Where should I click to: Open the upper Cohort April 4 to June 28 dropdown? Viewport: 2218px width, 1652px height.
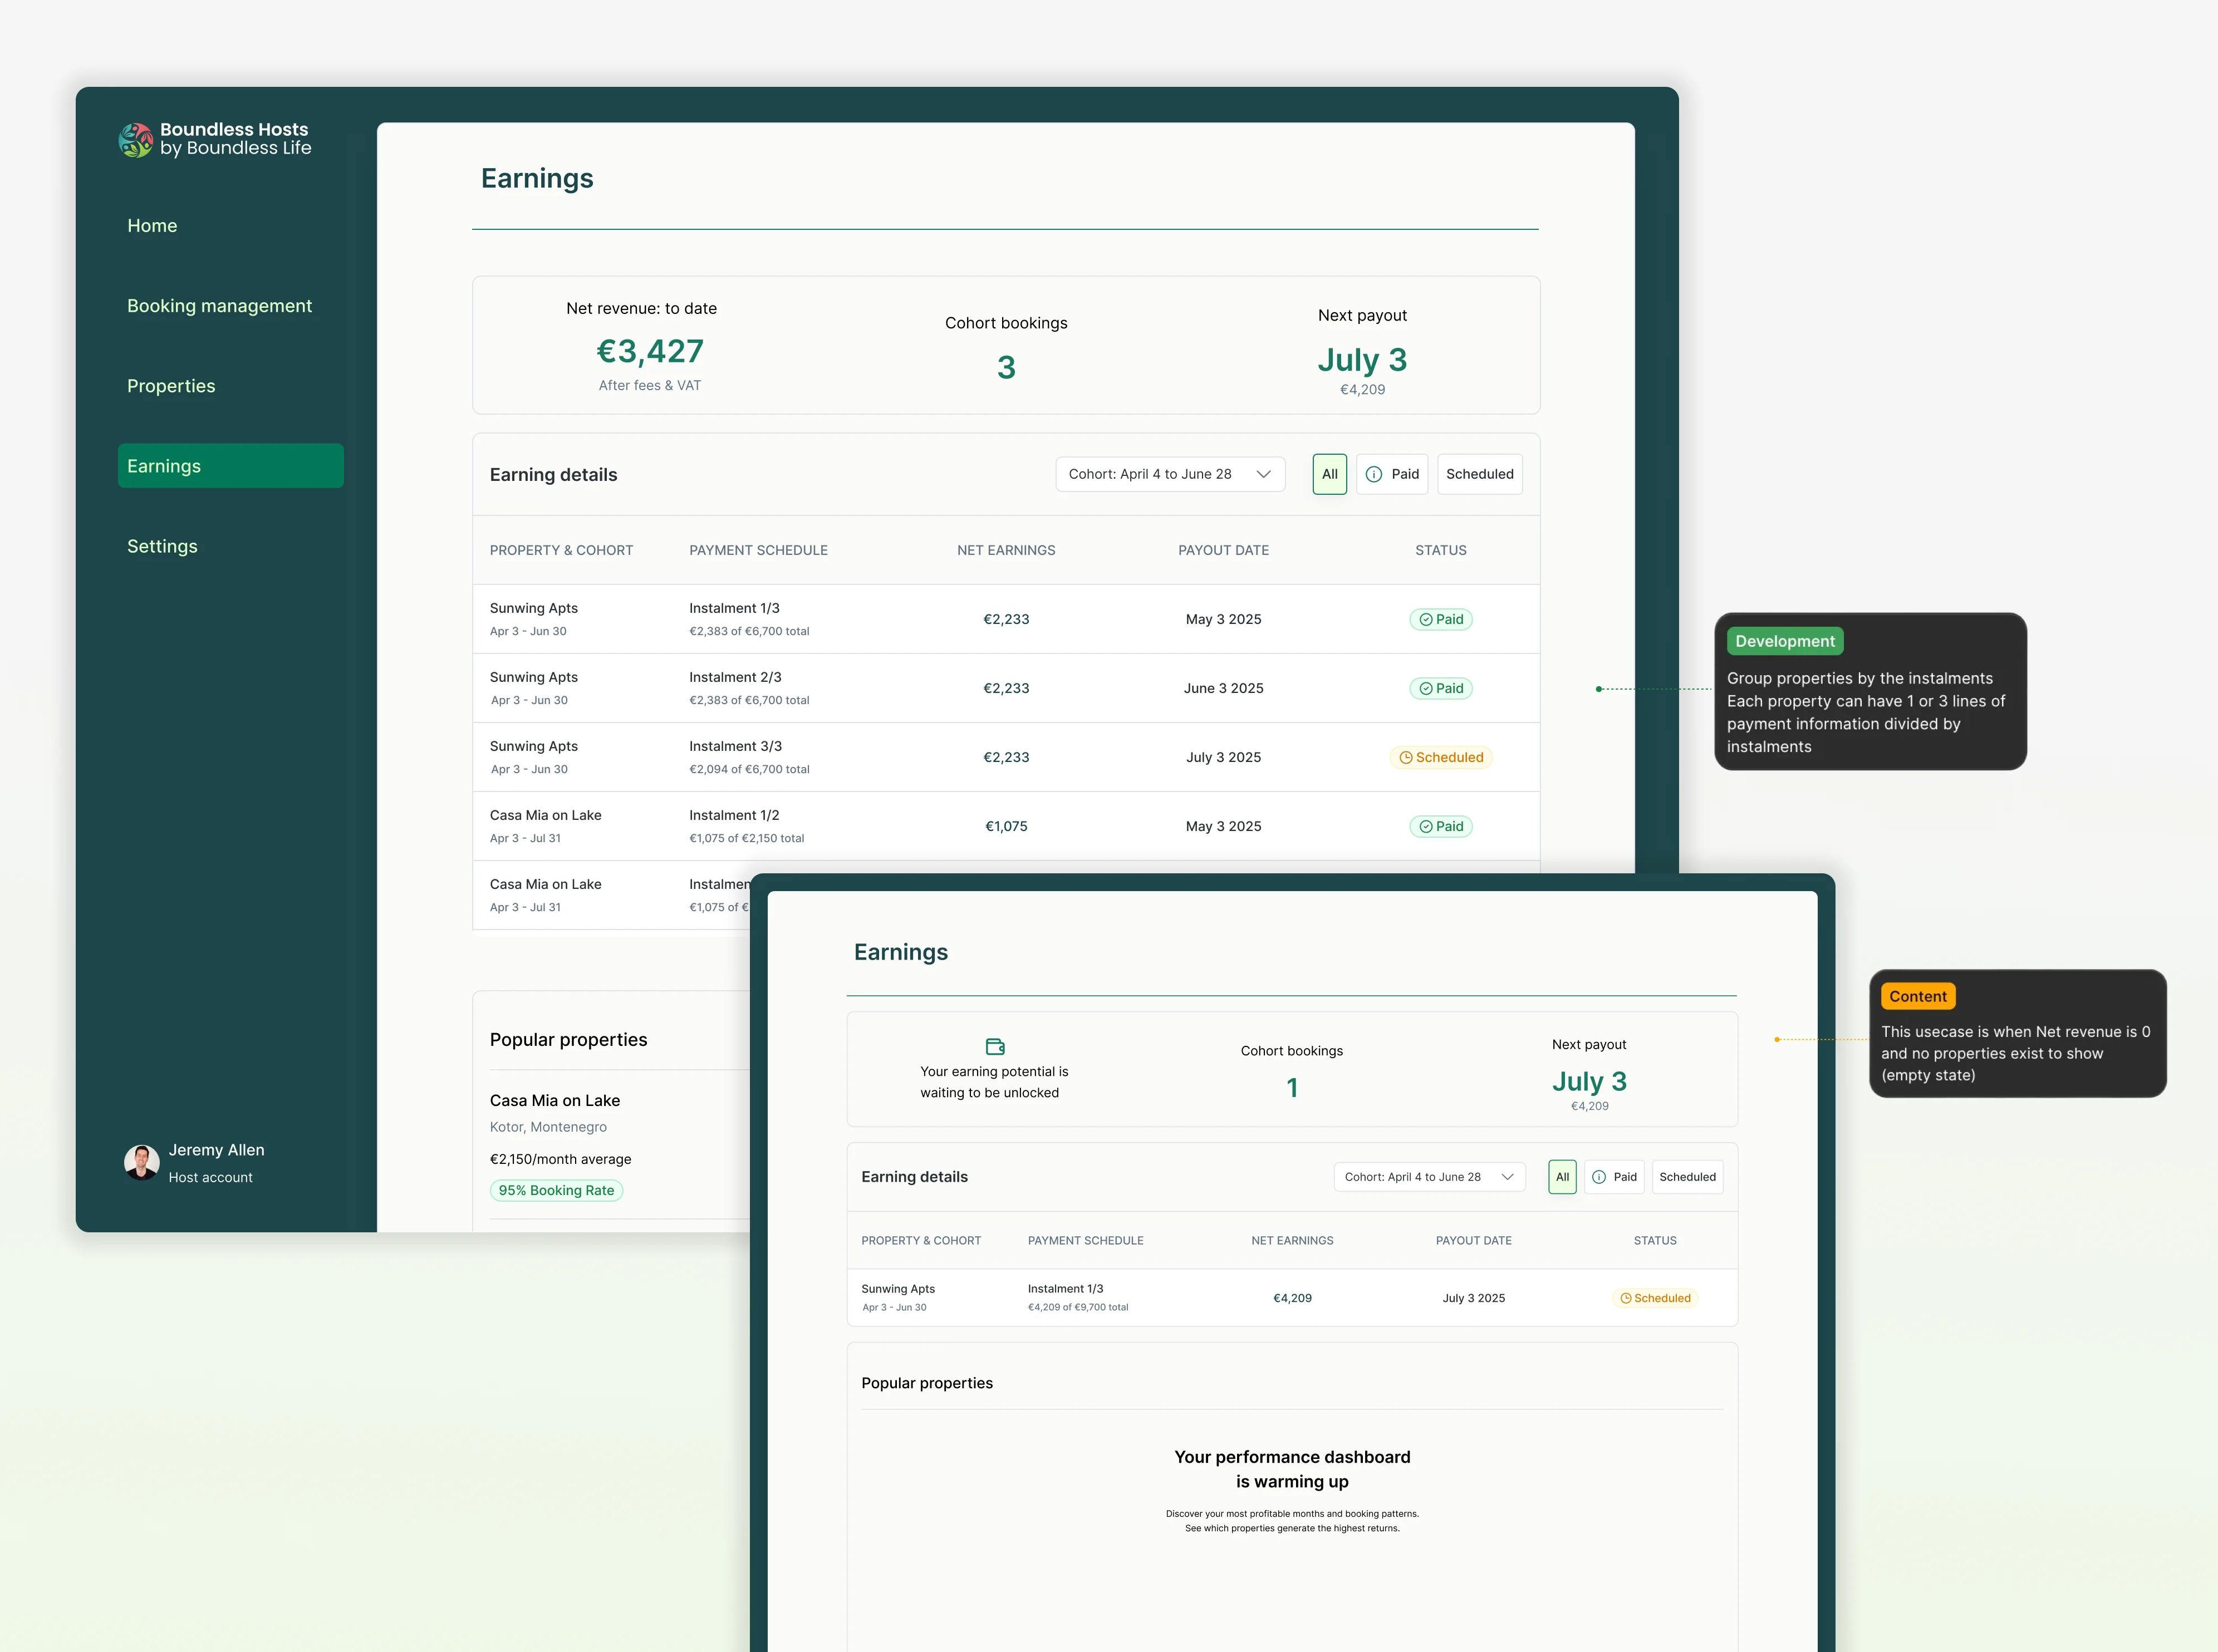click(x=1169, y=475)
